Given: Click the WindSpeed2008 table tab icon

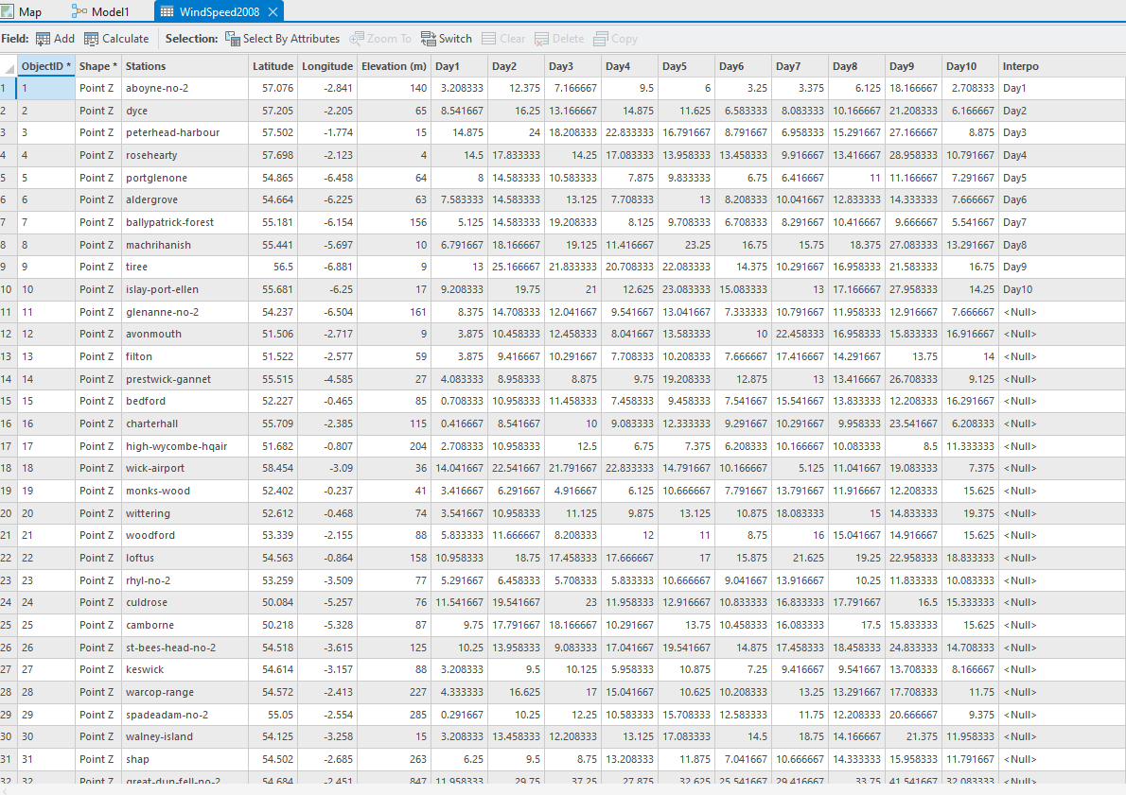Looking at the screenshot, I should [167, 11].
